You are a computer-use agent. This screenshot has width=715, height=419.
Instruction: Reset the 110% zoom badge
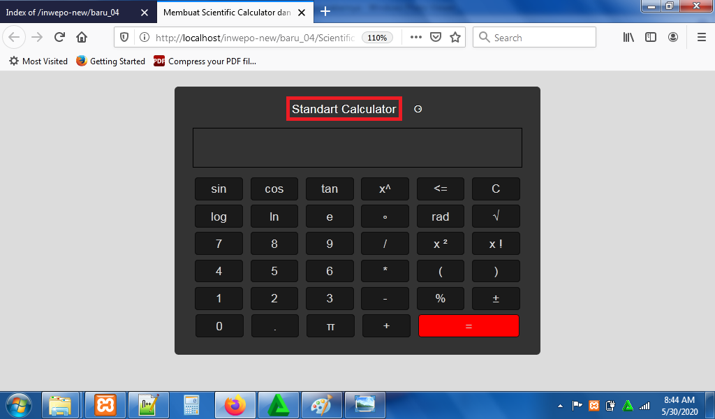[x=377, y=38]
